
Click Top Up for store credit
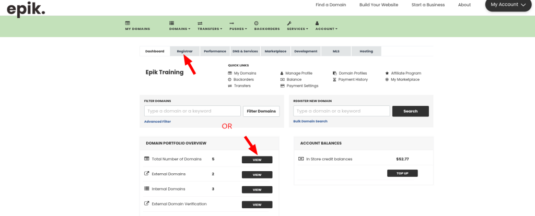(402, 173)
